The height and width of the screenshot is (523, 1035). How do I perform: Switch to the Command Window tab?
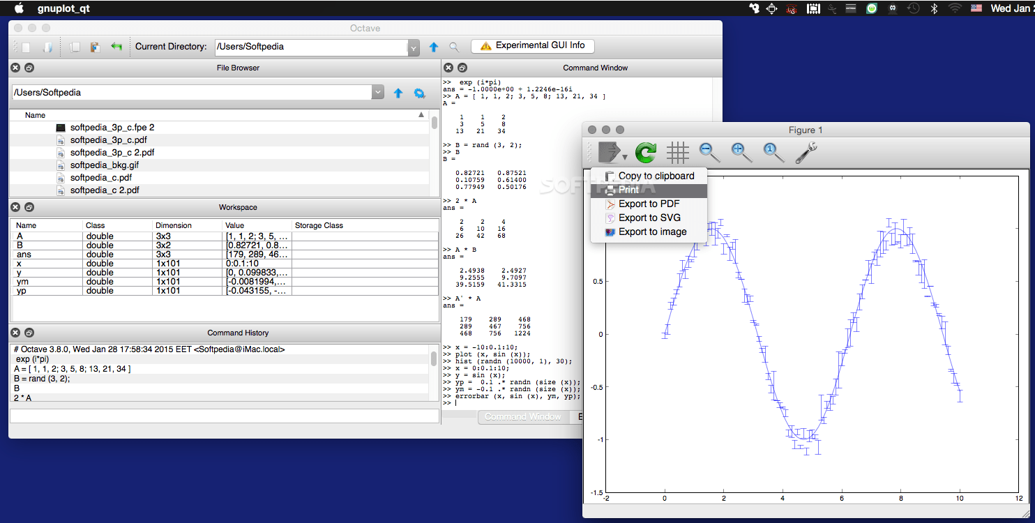523,417
